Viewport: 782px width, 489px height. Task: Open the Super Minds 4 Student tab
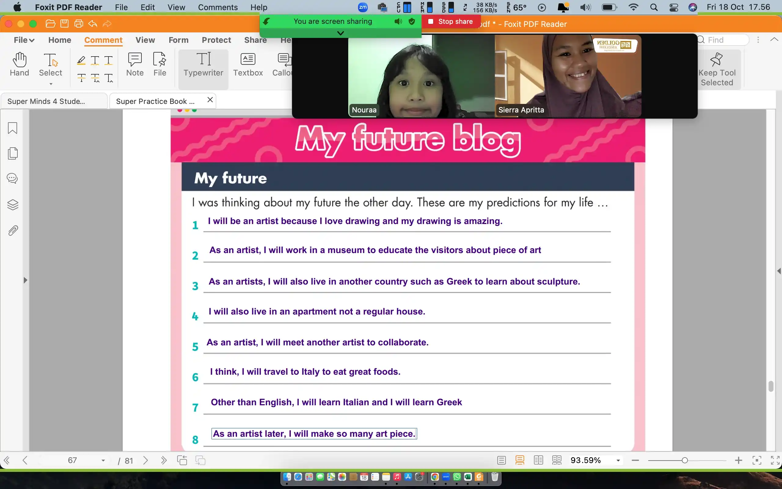[x=46, y=101]
